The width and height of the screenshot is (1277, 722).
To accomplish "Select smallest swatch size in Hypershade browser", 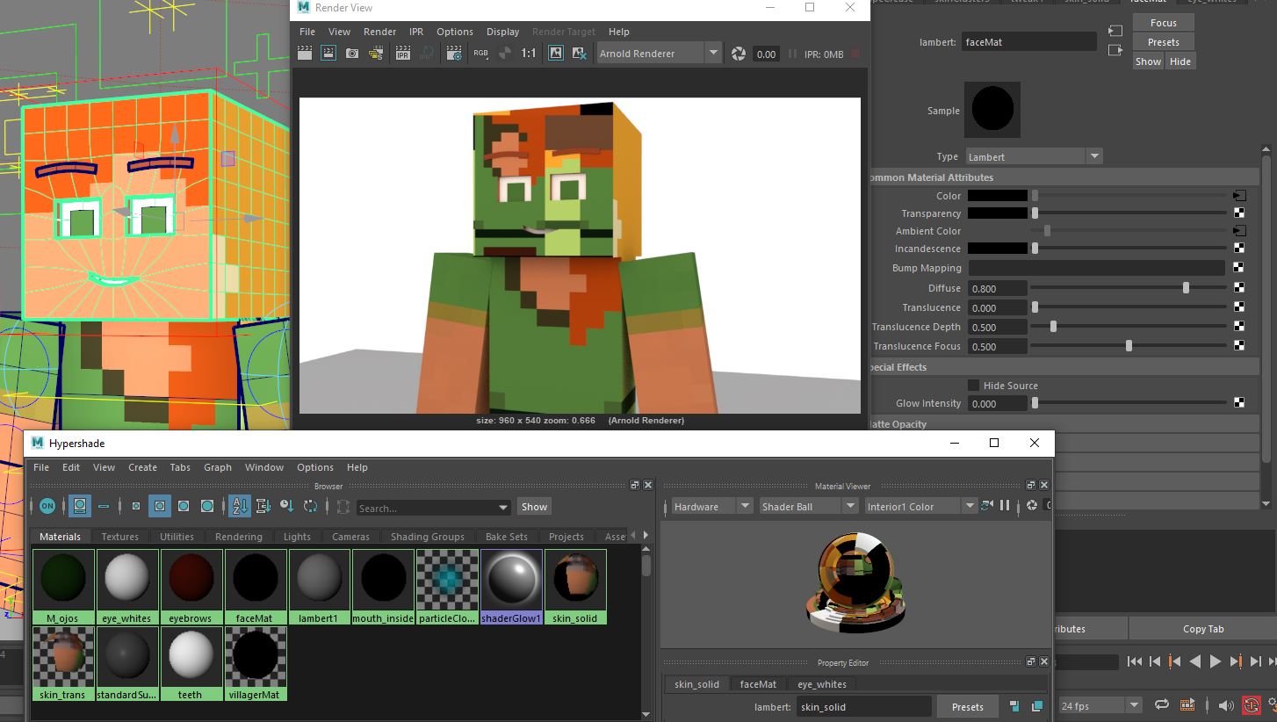I will click(136, 506).
